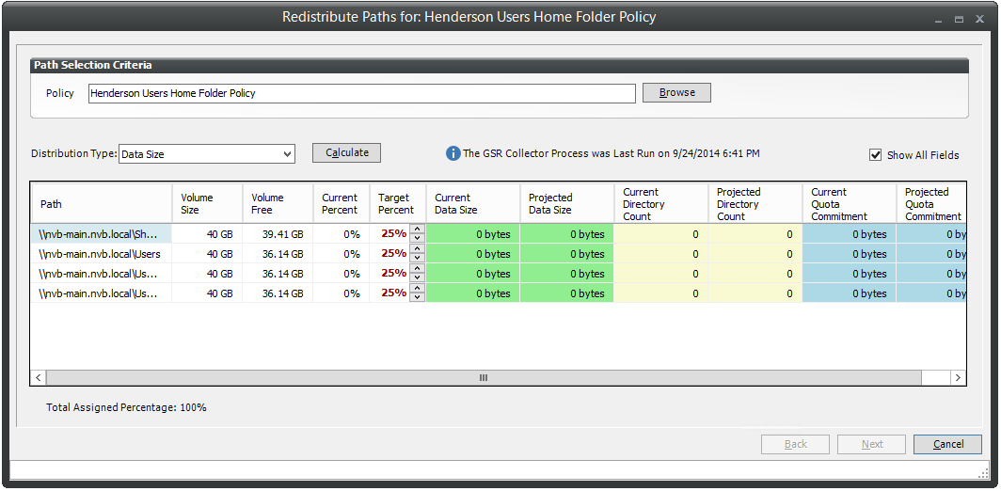The image size is (1001, 491).
Task: Click the Current Data Size column header
Action: tap(473, 204)
